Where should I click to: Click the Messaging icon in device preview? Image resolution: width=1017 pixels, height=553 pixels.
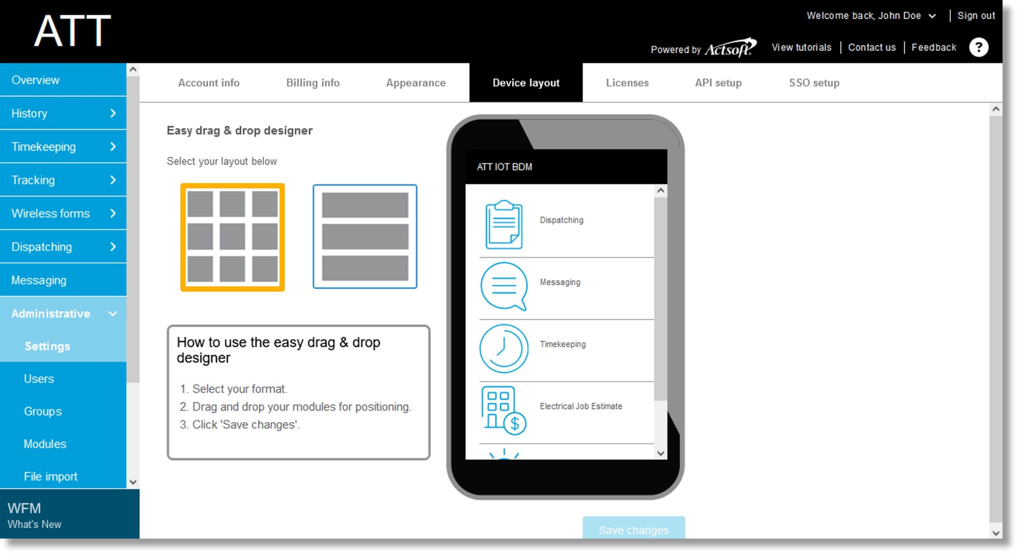504,282
